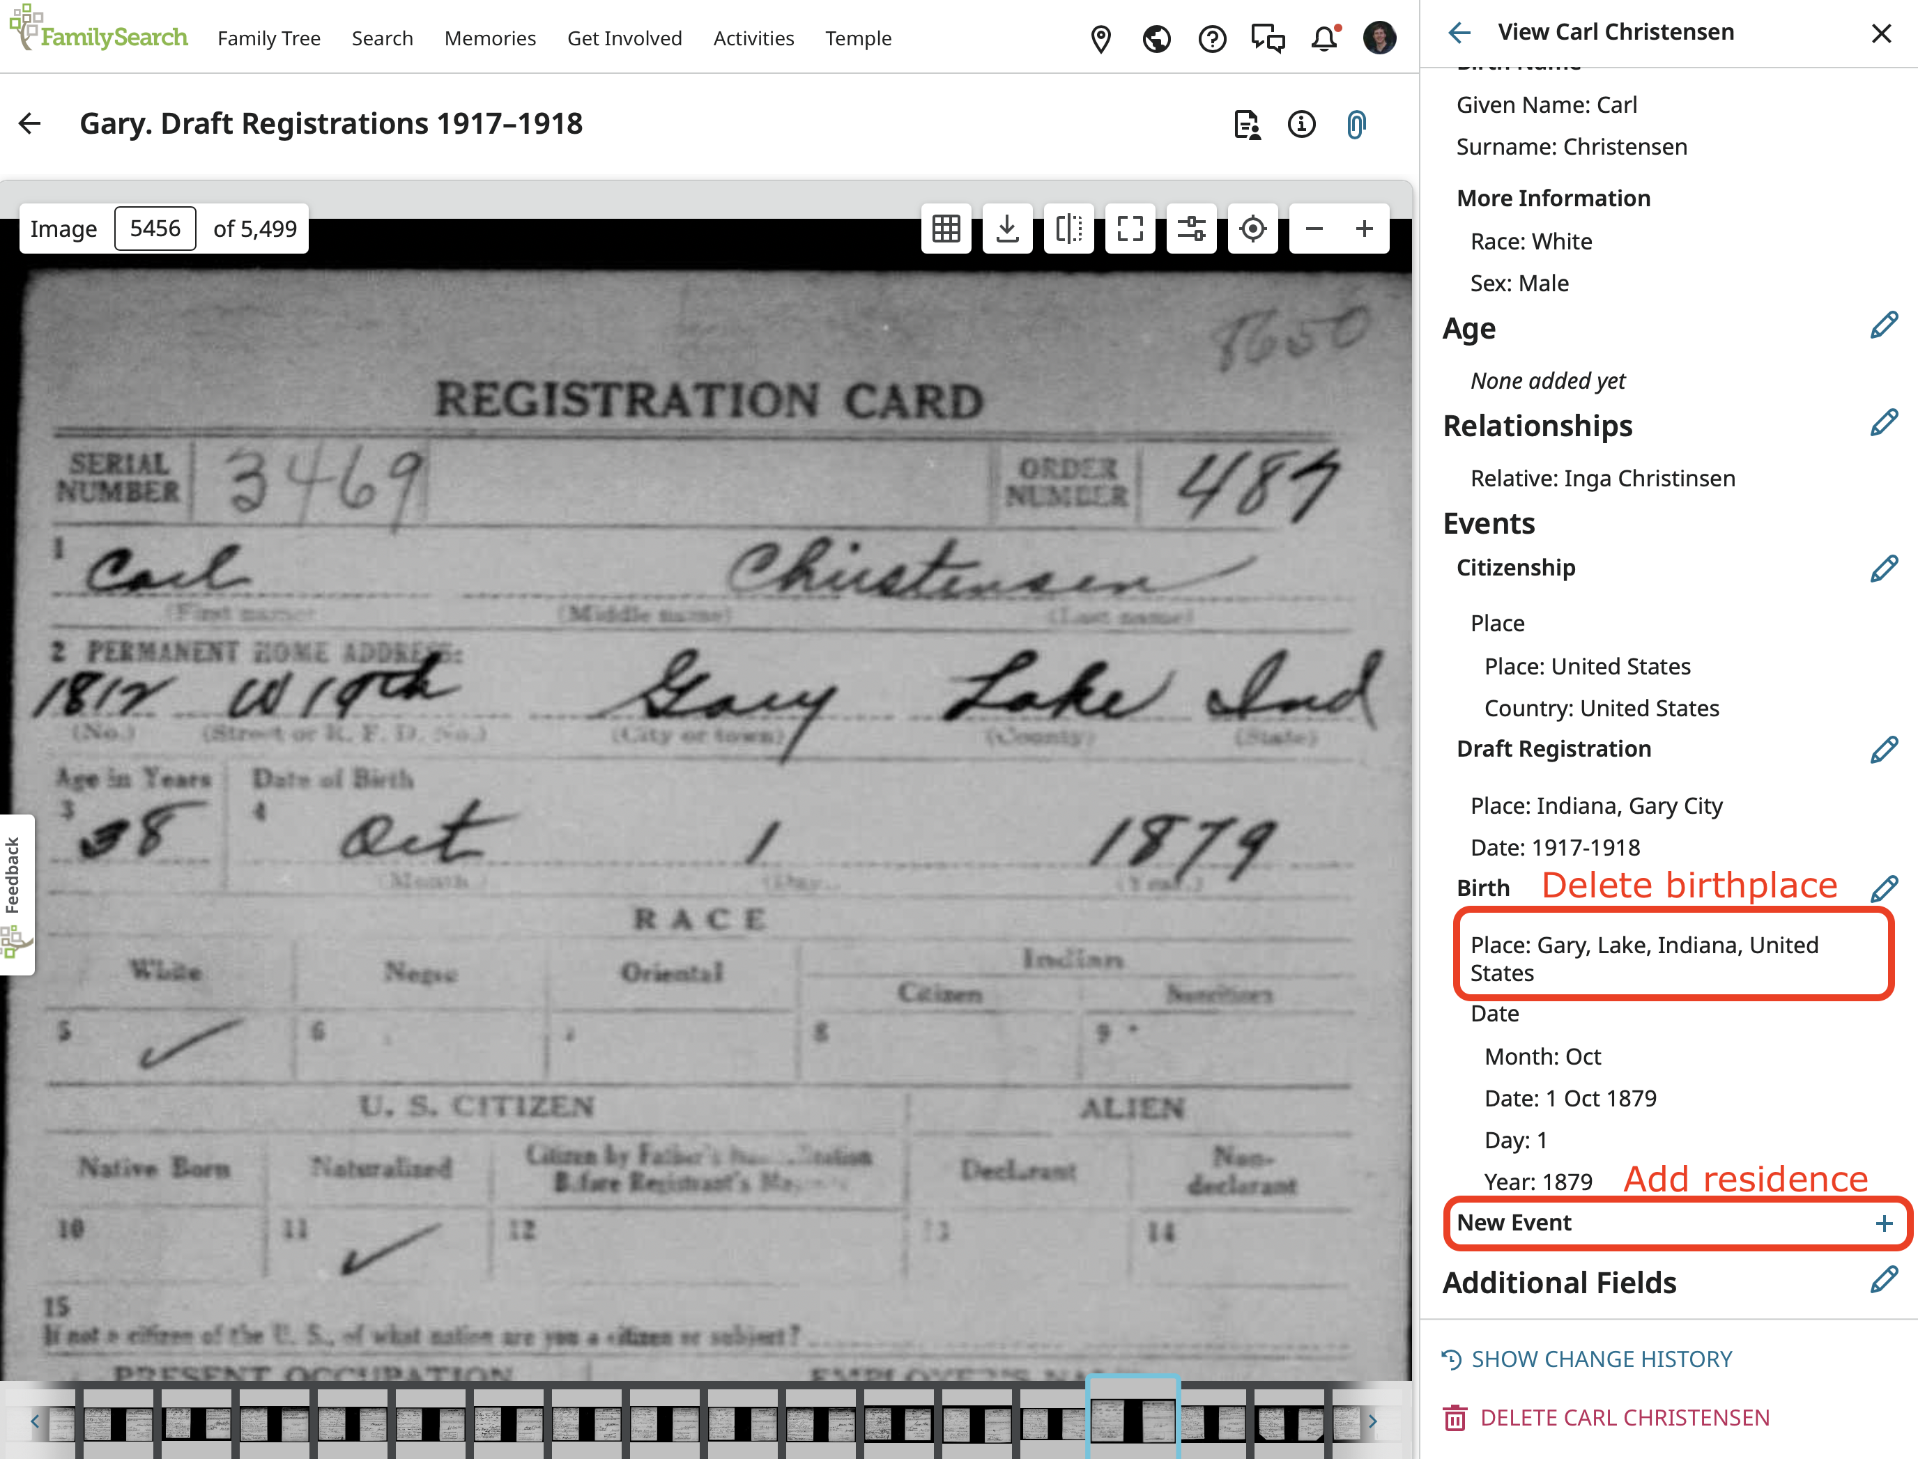The width and height of the screenshot is (1918, 1459).
Task: Recenter image with target icon
Action: [x=1252, y=229]
